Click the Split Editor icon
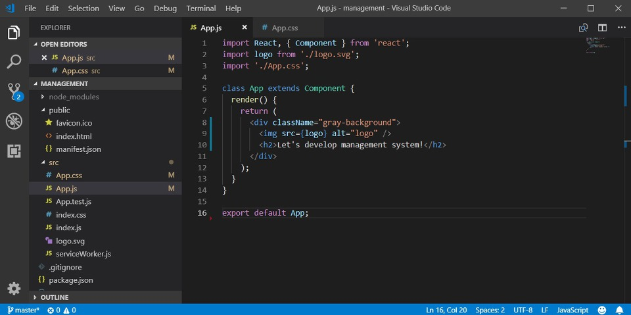The height and width of the screenshot is (315, 631). [602, 28]
